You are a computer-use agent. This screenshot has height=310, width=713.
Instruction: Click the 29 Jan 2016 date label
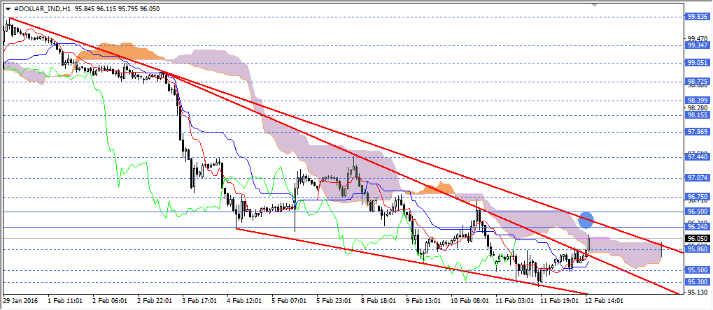(x=22, y=301)
